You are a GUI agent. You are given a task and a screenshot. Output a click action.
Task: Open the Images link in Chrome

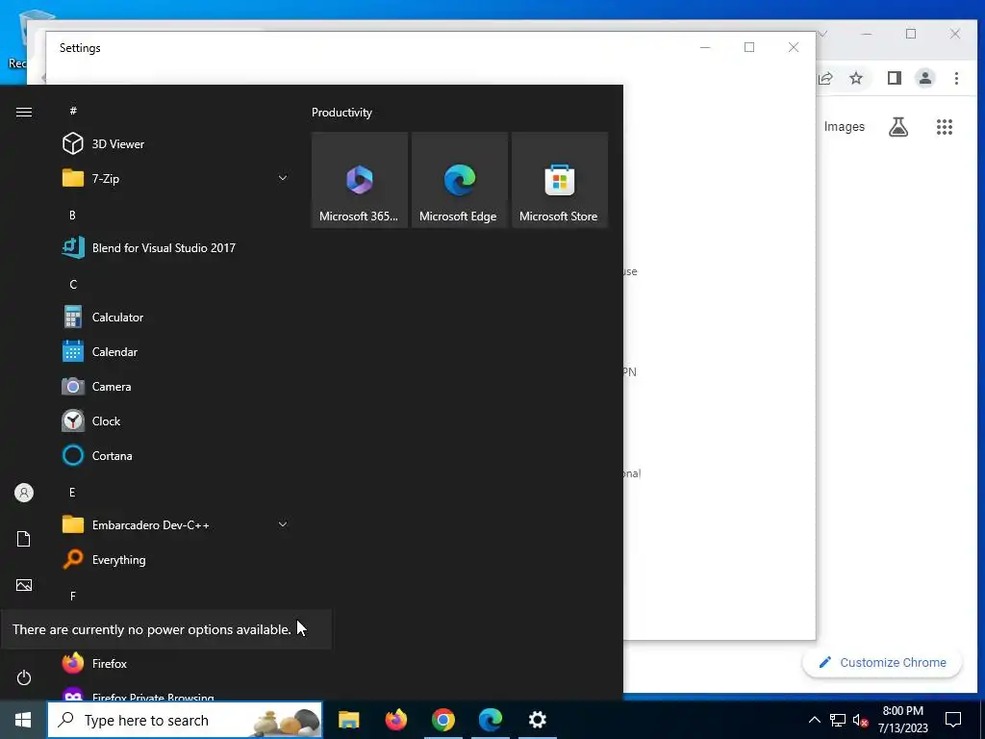pyautogui.click(x=845, y=127)
